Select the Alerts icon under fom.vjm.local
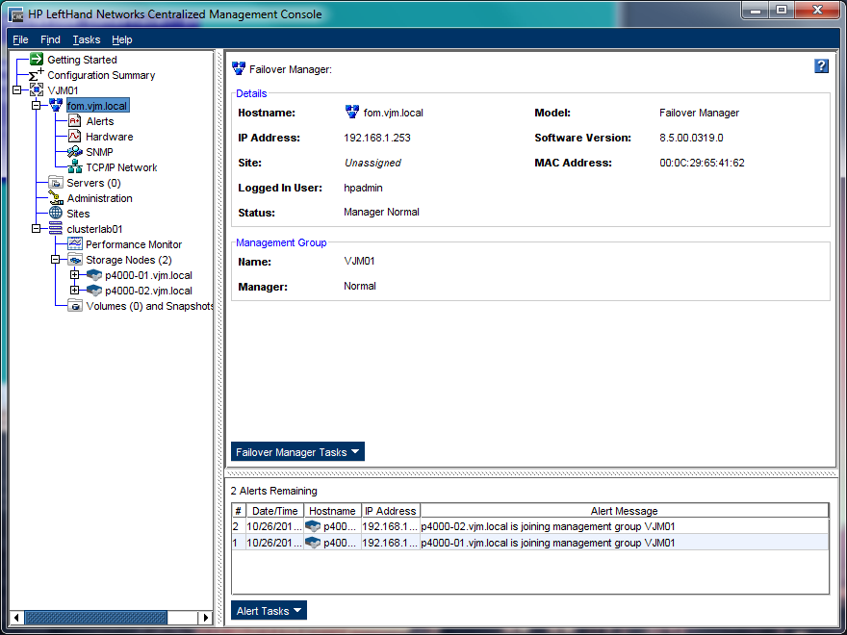This screenshot has width=847, height=635. click(75, 121)
